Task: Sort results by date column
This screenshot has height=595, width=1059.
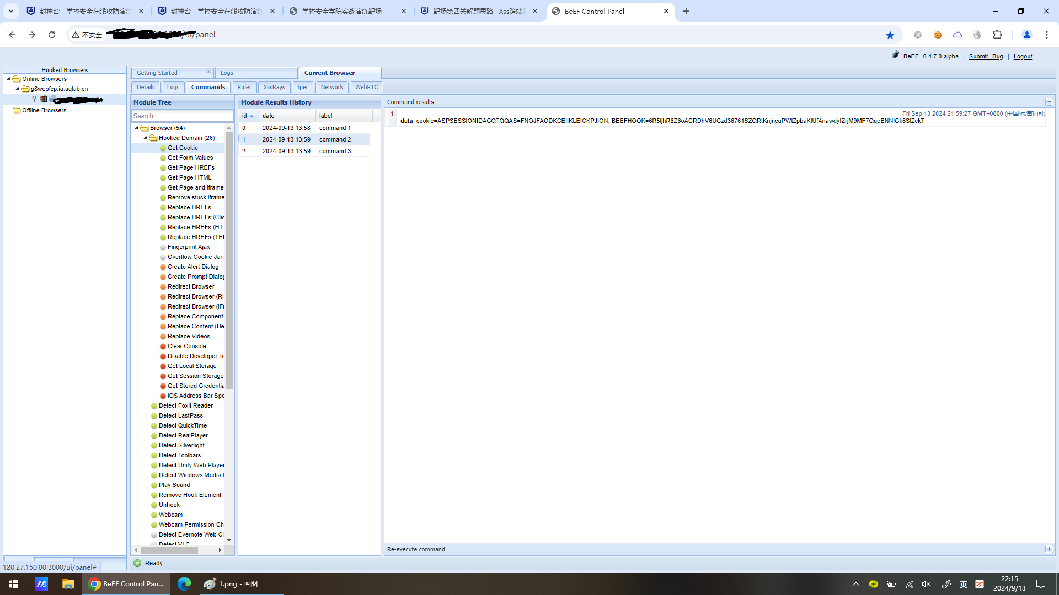Action: pos(287,116)
